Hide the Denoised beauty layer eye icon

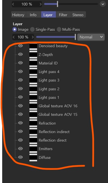pos(20,46)
